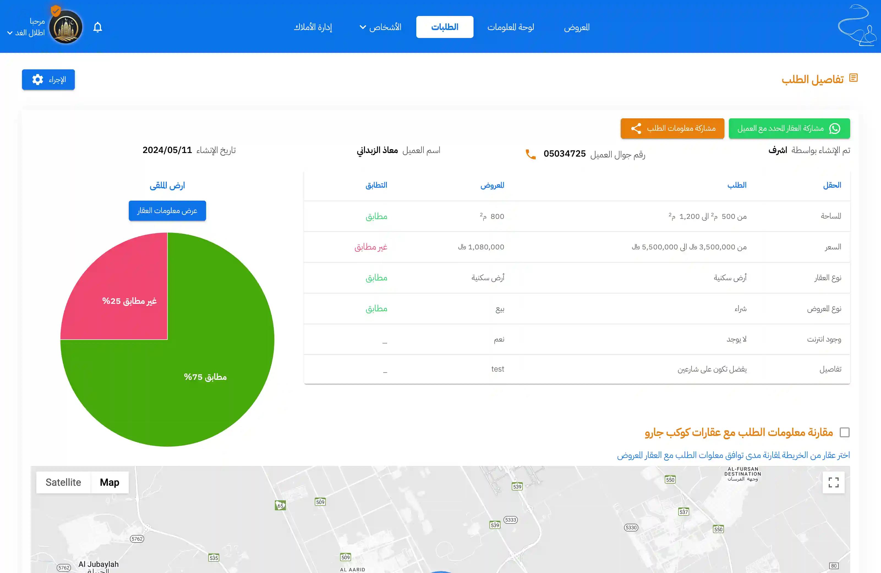Select the Map view type button
This screenshot has width=881, height=573.
pyautogui.click(x=110, y=482)
